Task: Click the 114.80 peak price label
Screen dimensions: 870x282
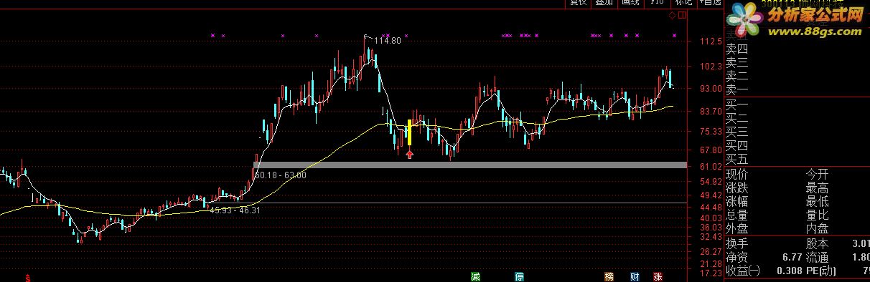Action: click(x=387, y=41)
